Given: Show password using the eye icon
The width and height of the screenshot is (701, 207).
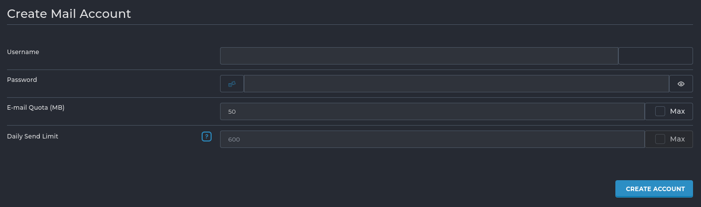Looking at the screenshot, I should pyautogui.click(x=681, y=84).
